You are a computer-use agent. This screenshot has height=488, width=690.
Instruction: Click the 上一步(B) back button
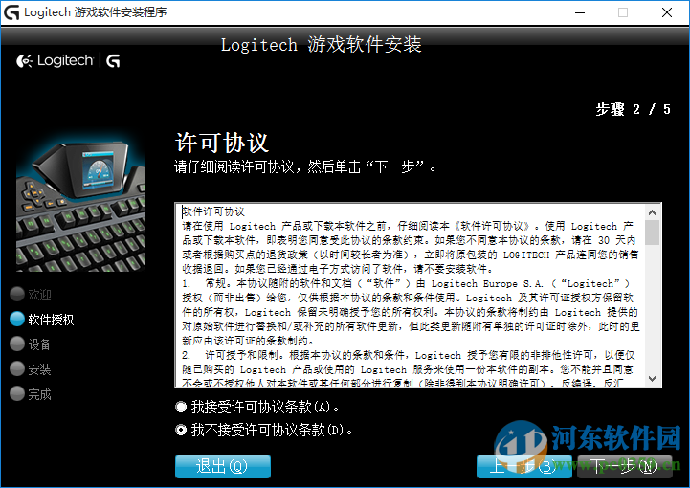(524, 466)
